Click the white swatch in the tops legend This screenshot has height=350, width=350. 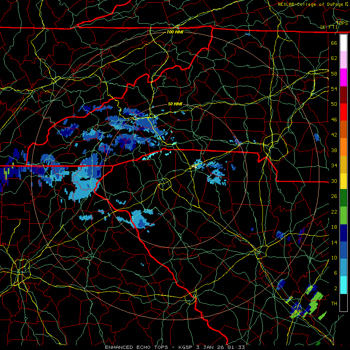pos(343,43)
